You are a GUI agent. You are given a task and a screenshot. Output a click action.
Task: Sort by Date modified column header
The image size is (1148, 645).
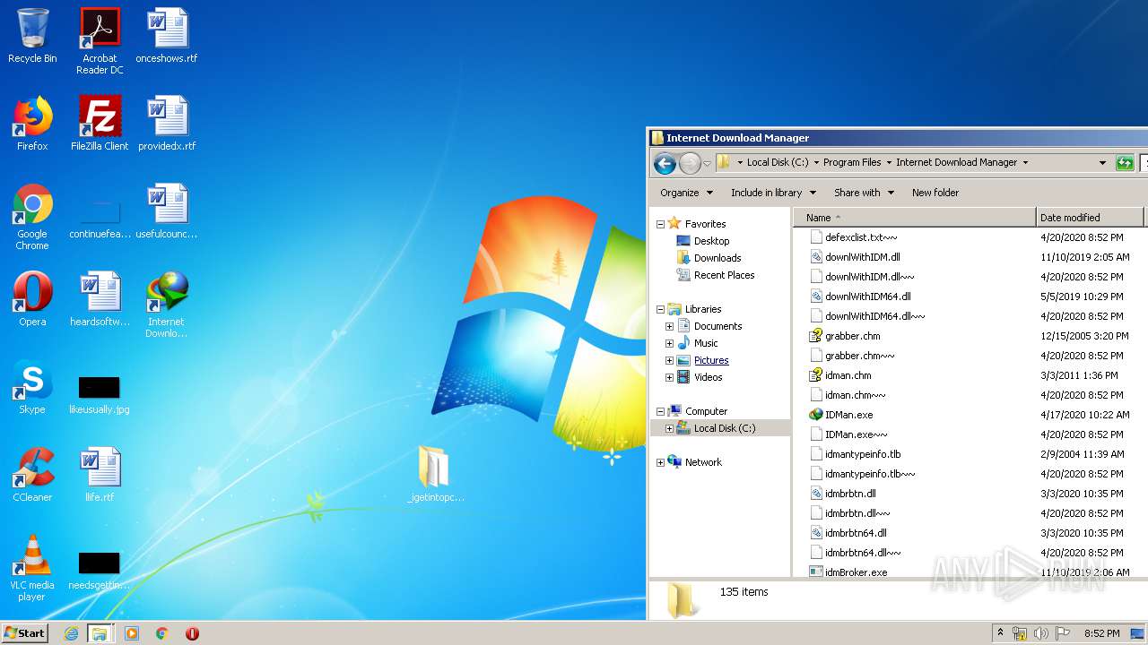1089,218
